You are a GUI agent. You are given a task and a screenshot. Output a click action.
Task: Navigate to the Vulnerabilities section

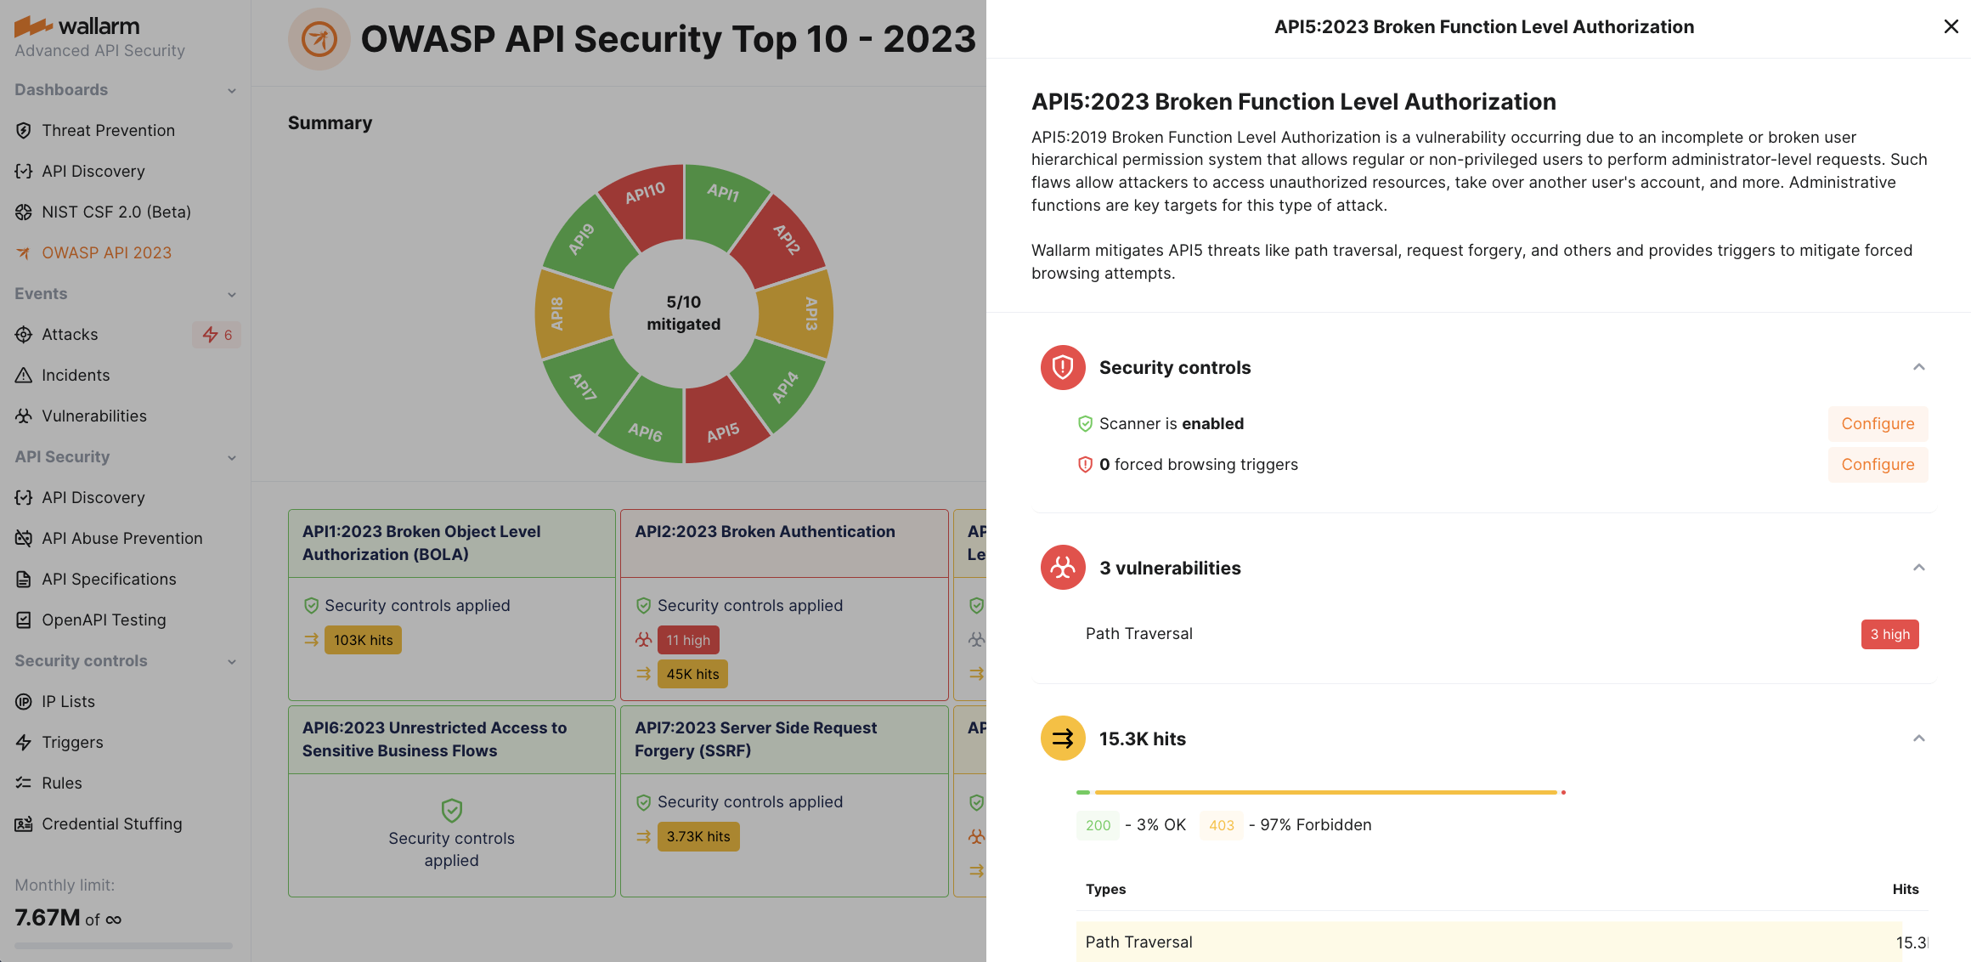click(93, 416)
